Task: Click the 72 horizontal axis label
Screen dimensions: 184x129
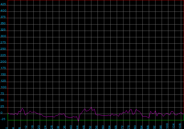Action: pyautogui.click(x=122, y=127)
